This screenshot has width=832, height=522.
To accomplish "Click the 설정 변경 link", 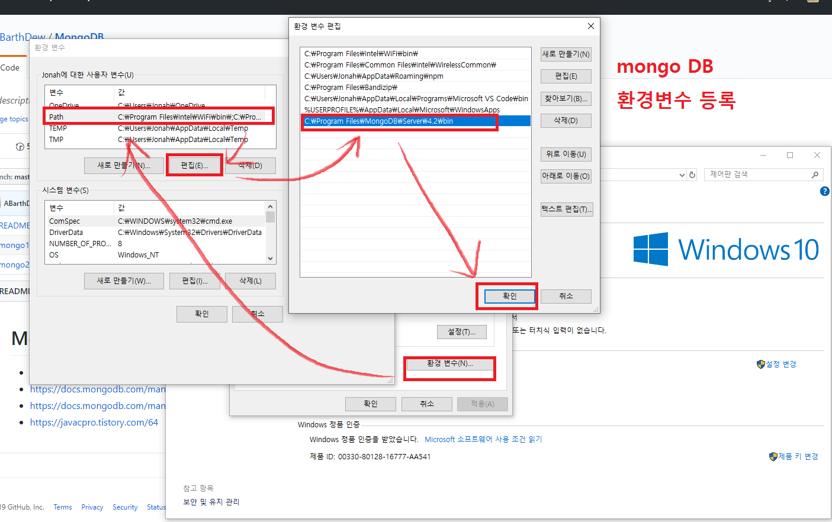I will click(781, 364).
